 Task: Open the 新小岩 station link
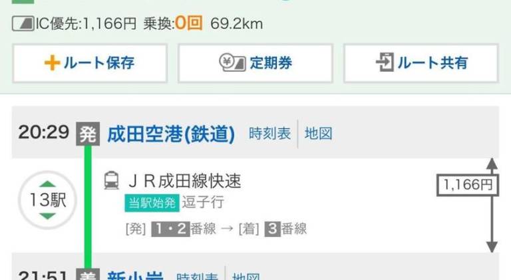(135, 275)
